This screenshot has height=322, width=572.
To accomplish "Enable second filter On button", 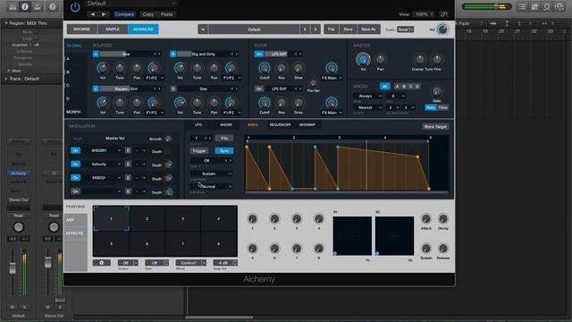I will 259,89.
